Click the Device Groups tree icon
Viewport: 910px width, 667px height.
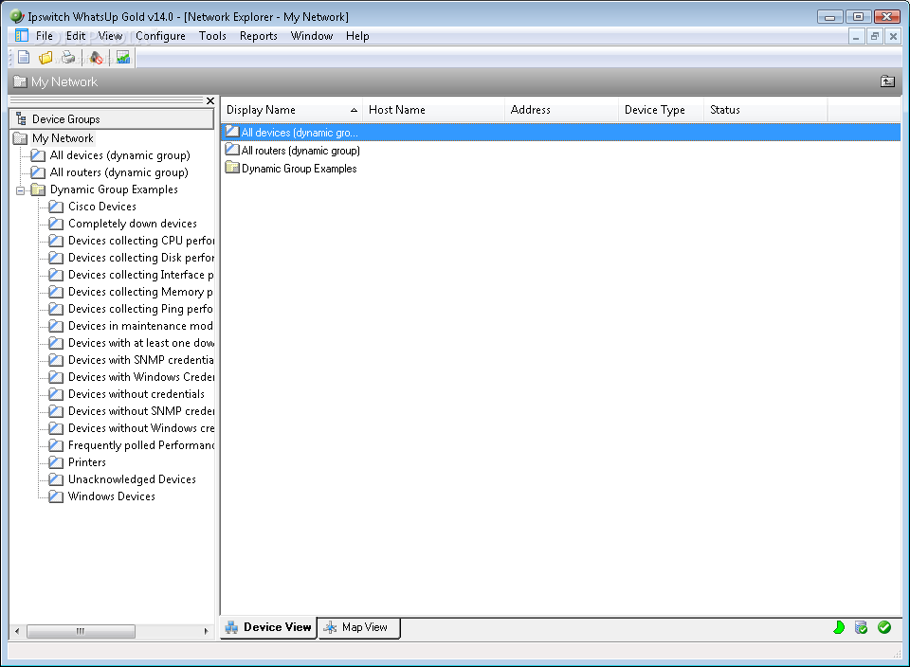(x=22, y=118)
